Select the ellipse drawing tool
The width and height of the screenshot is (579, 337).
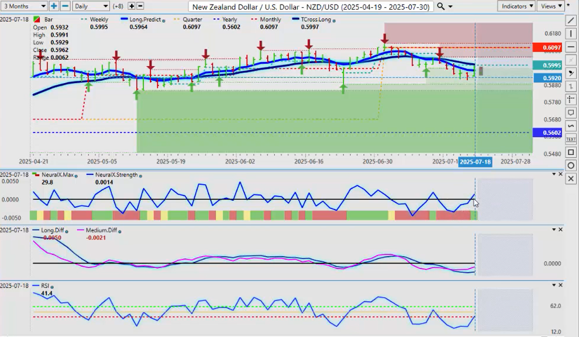click(571, 166)
